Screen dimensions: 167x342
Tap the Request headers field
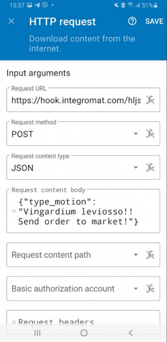point(83,322)
